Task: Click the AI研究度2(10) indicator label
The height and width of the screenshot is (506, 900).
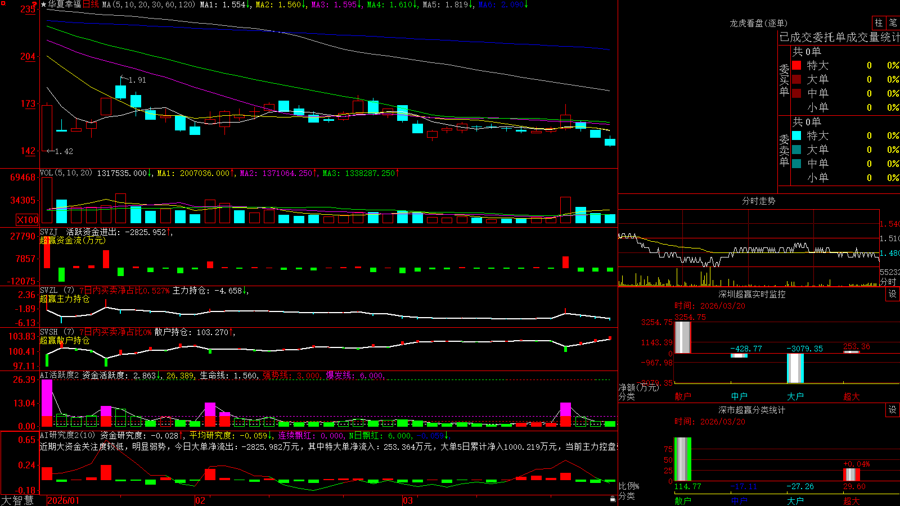Action: pos(67,435)
